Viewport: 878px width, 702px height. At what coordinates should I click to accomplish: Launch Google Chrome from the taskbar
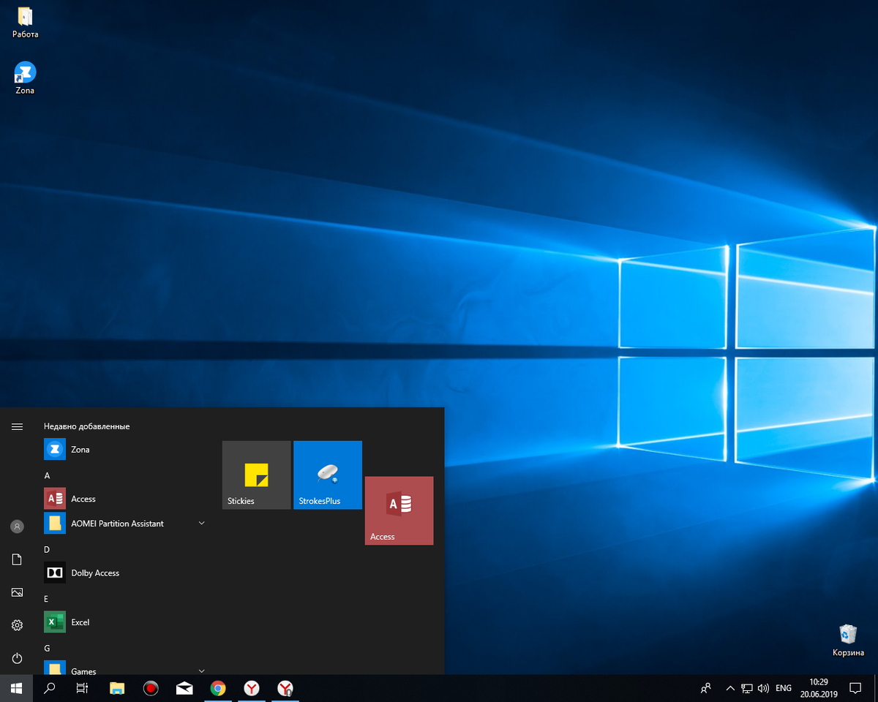click(218, 688)
